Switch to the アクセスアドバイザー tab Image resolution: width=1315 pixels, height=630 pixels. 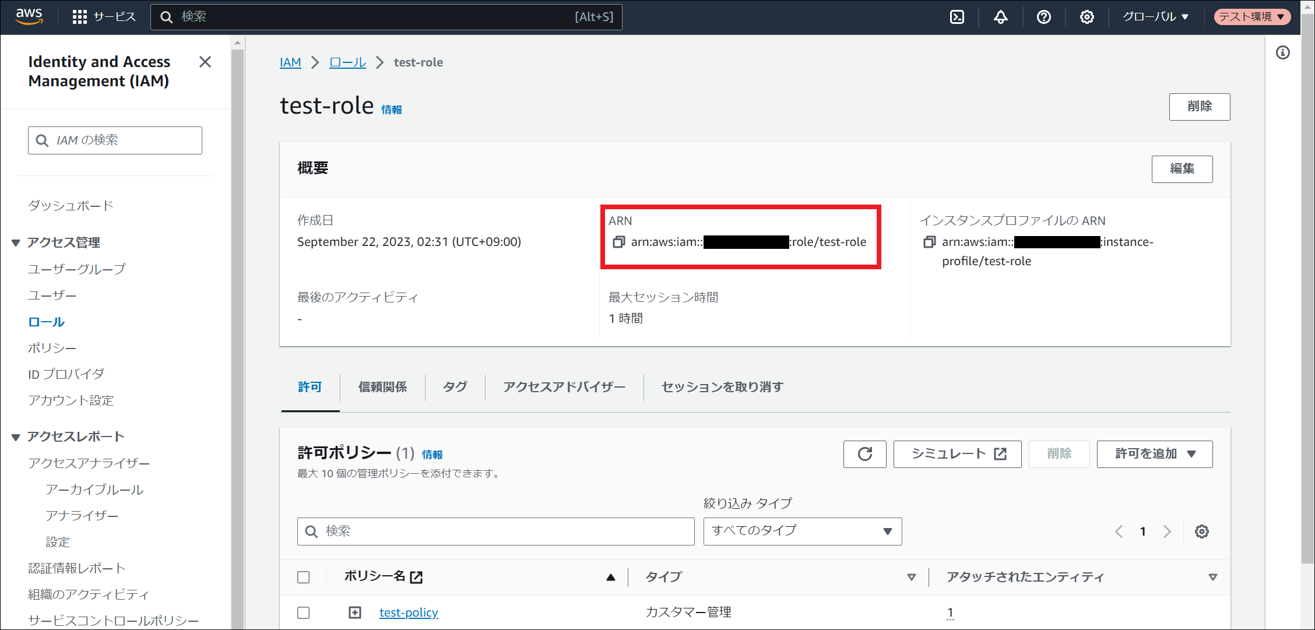click(x=564, y=387)
